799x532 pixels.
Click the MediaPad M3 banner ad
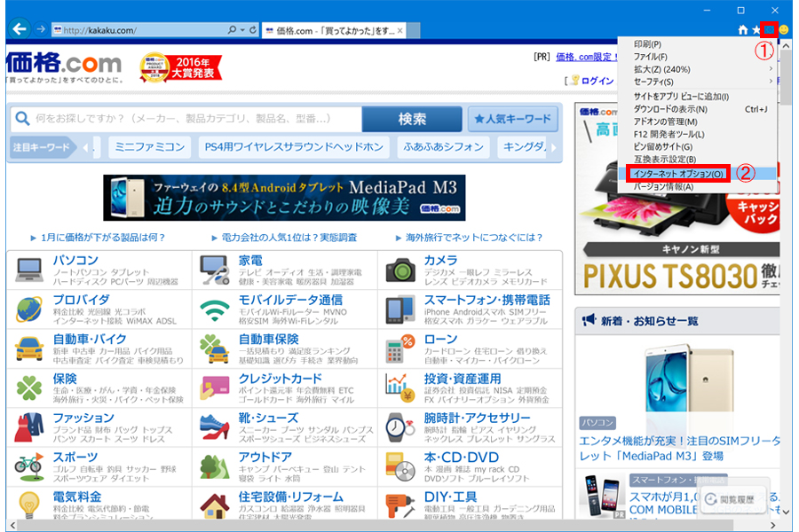pos(284,198)
